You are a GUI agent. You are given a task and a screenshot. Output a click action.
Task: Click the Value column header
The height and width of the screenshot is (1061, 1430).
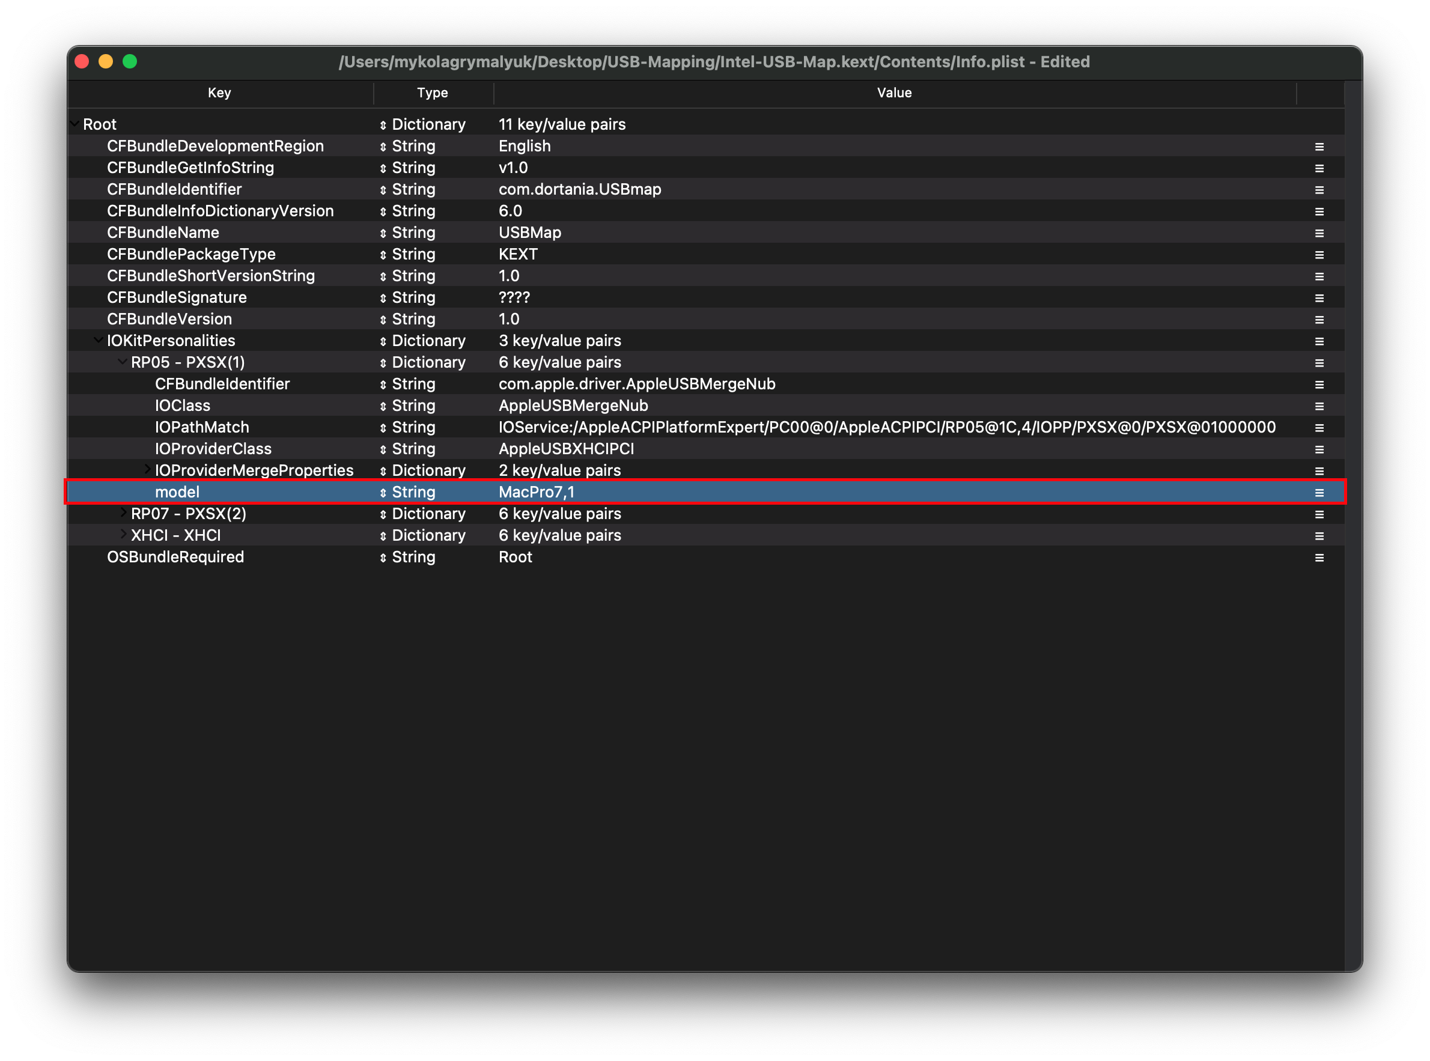tap(894, 93)
